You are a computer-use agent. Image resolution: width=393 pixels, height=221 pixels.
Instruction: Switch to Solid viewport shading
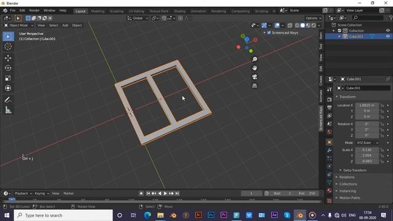tap(303, 25)
